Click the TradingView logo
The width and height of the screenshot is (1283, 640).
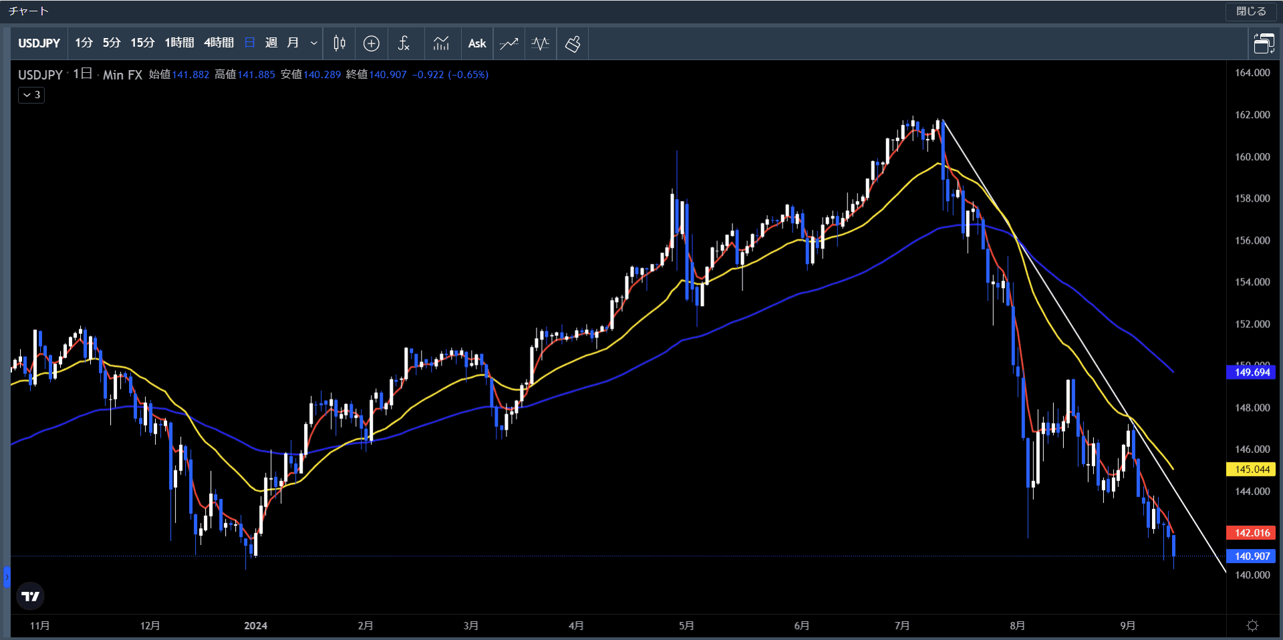pos(30,596)
